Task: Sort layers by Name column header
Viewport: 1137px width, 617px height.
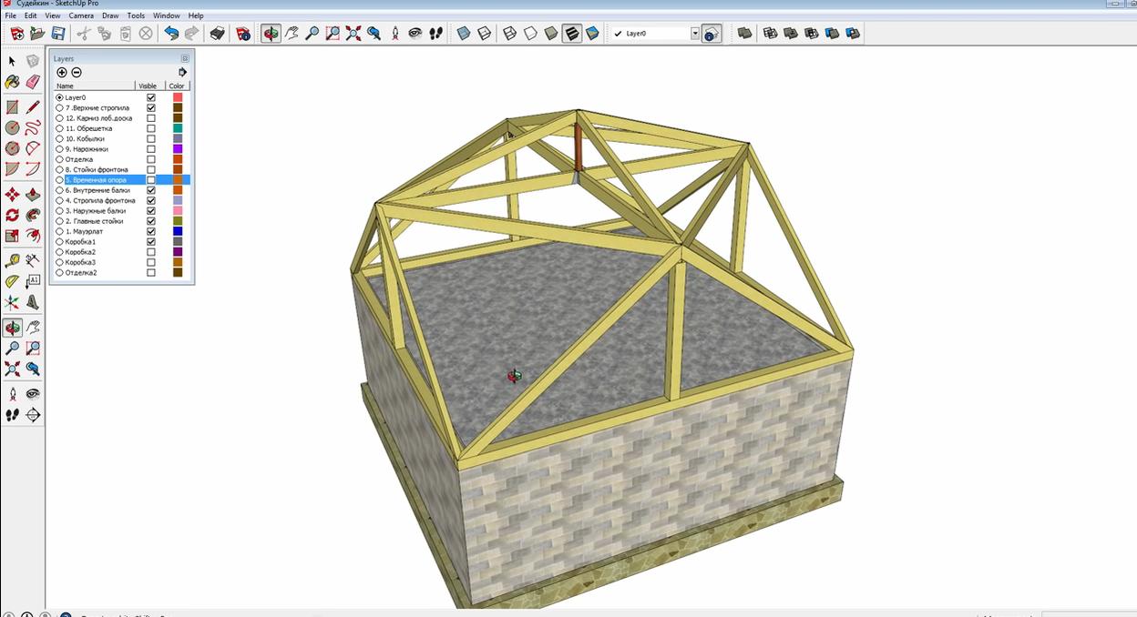Action: click(95, 86)
